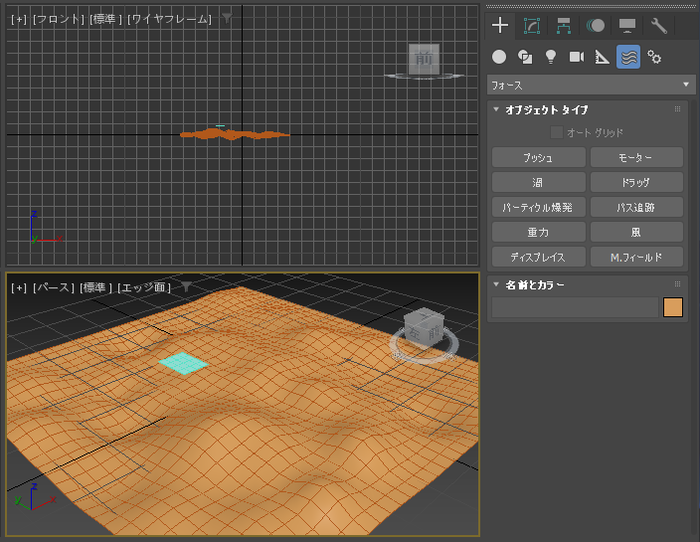This screenshot has width=700, height=542.
Task: Open the フォース category dropdown
Action: pyautogui.click(x=591, y=85)
